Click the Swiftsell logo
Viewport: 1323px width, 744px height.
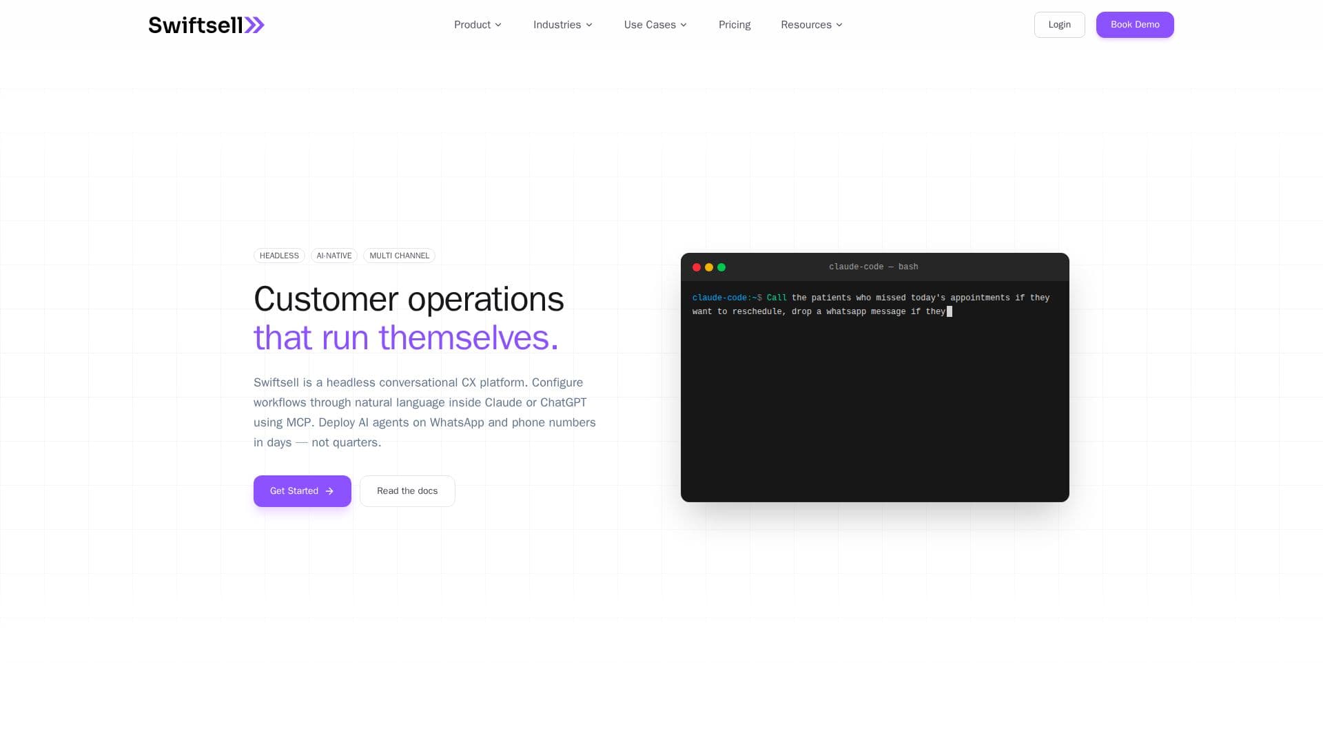206,25
